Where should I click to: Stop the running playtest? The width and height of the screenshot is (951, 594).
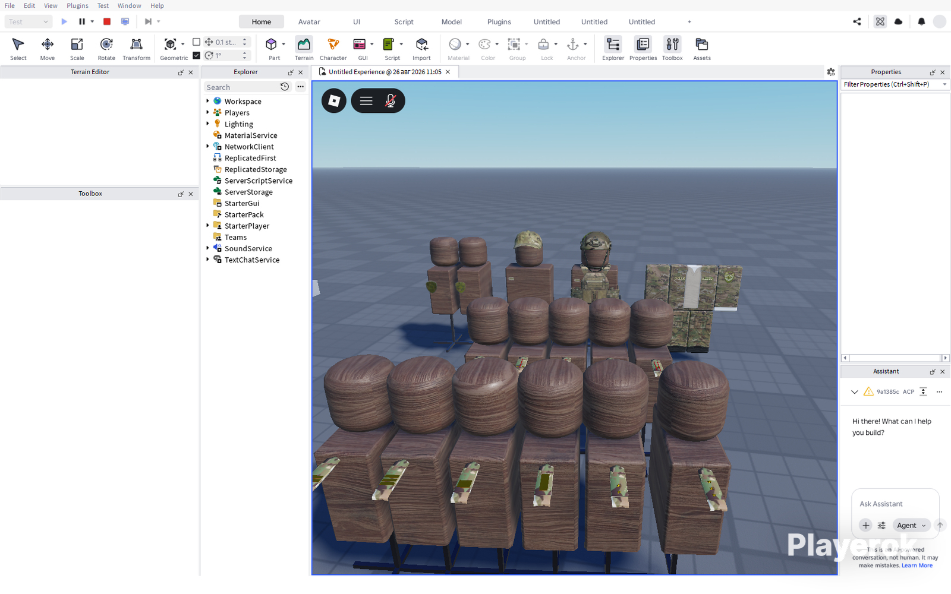tap(107, 21)
